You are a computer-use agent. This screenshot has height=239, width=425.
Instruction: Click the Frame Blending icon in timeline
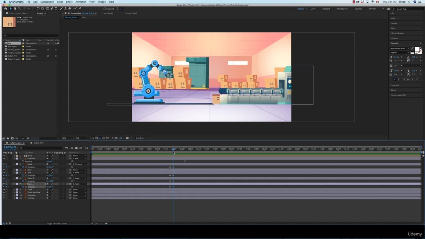coord(76,148)
